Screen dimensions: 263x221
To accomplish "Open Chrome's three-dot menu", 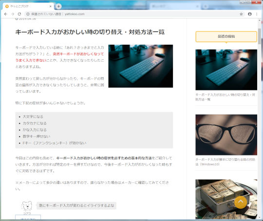I will coord(257,14).
